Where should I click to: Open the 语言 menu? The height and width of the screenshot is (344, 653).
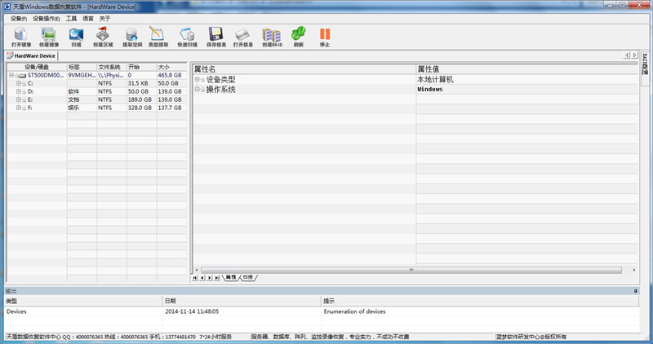(x=88, y=19)
